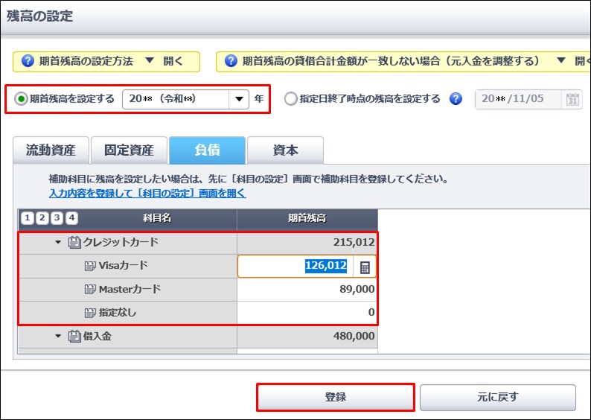591x420 pixels.
Task: Click the date field 20**/11/05
Action: 519,99
